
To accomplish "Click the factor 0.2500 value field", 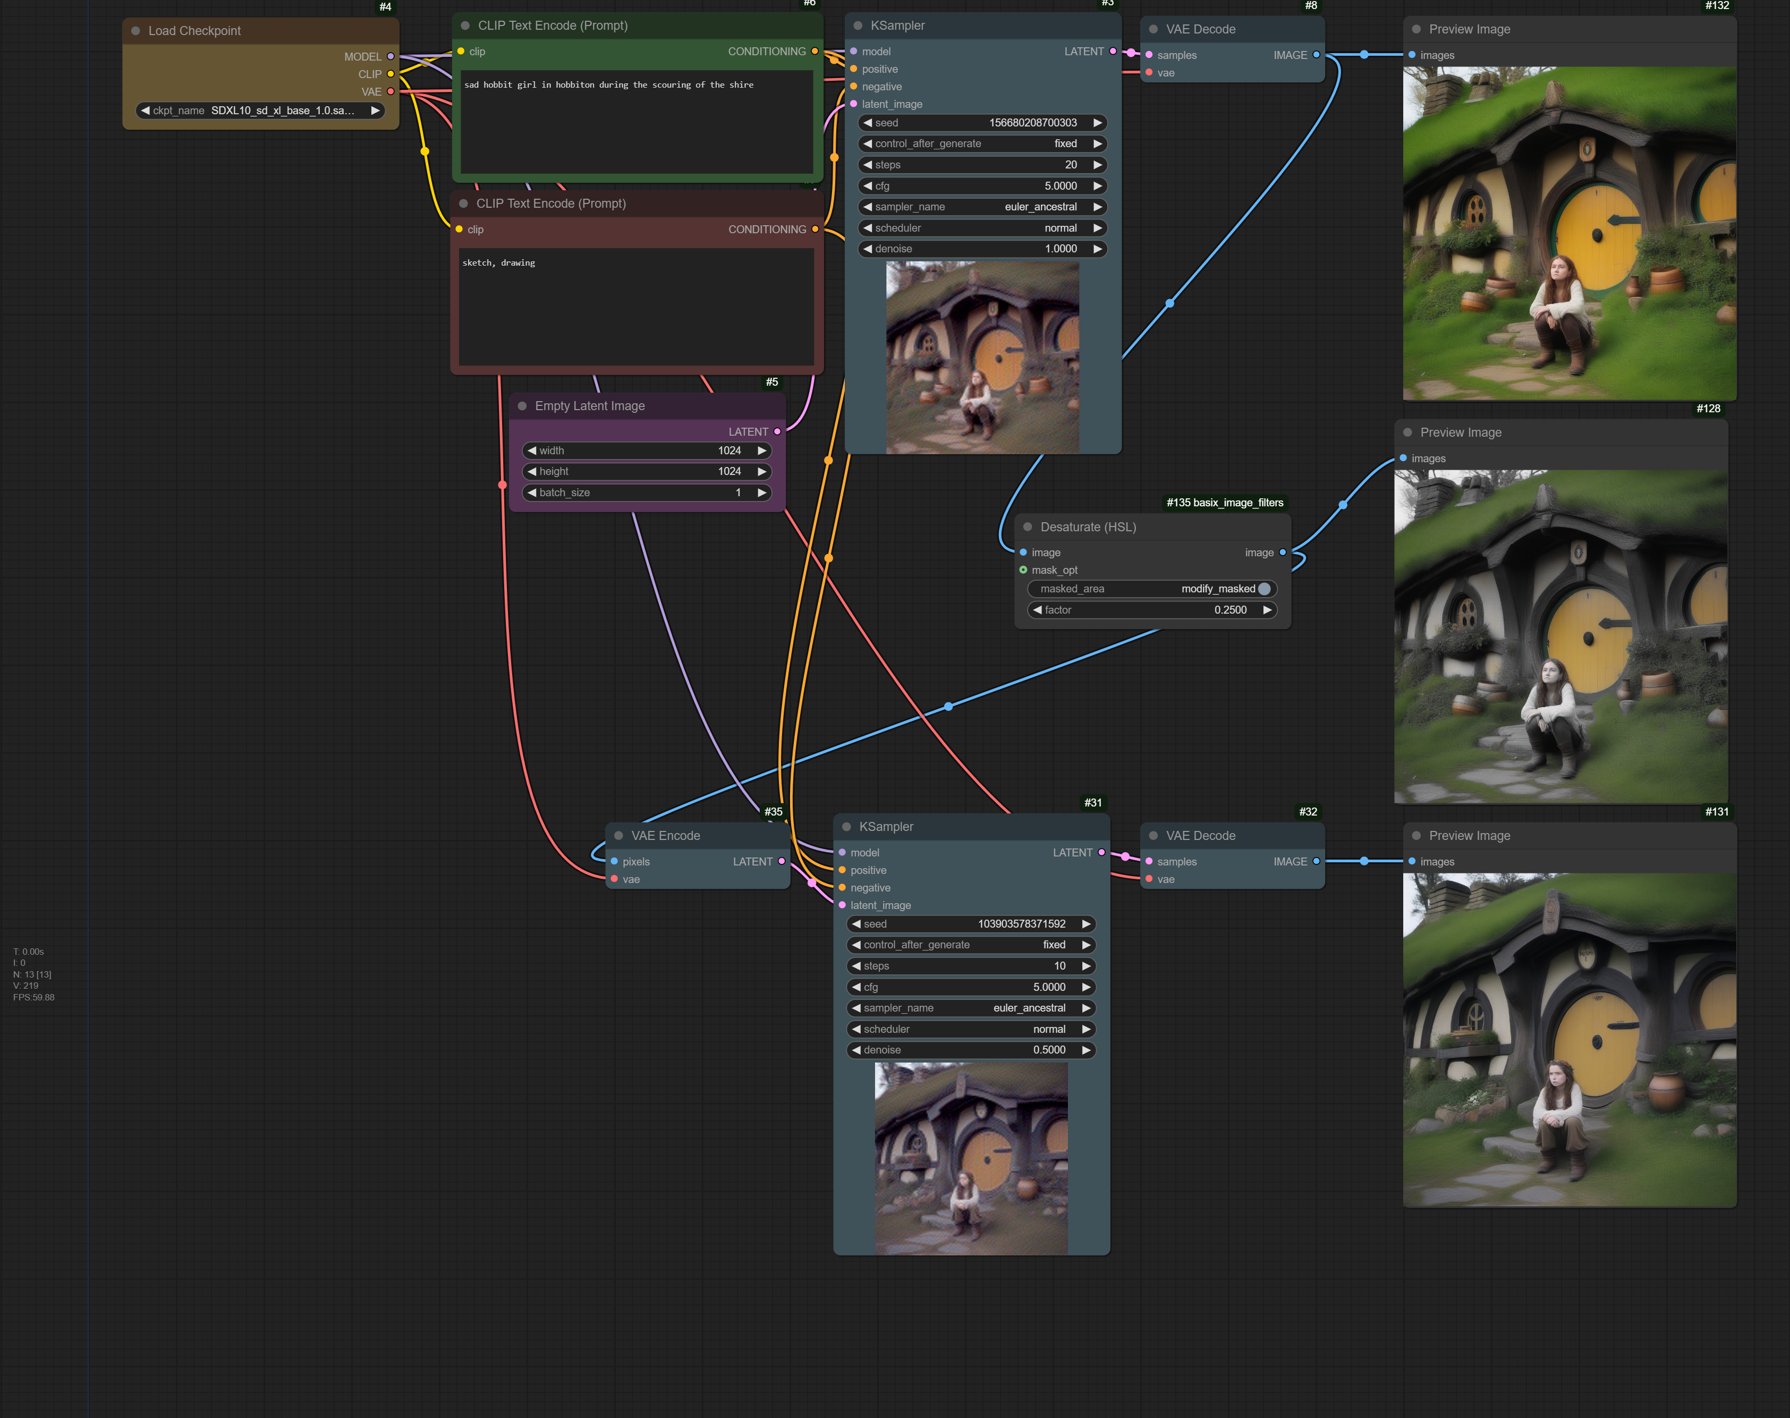I will click(1151, 609).
